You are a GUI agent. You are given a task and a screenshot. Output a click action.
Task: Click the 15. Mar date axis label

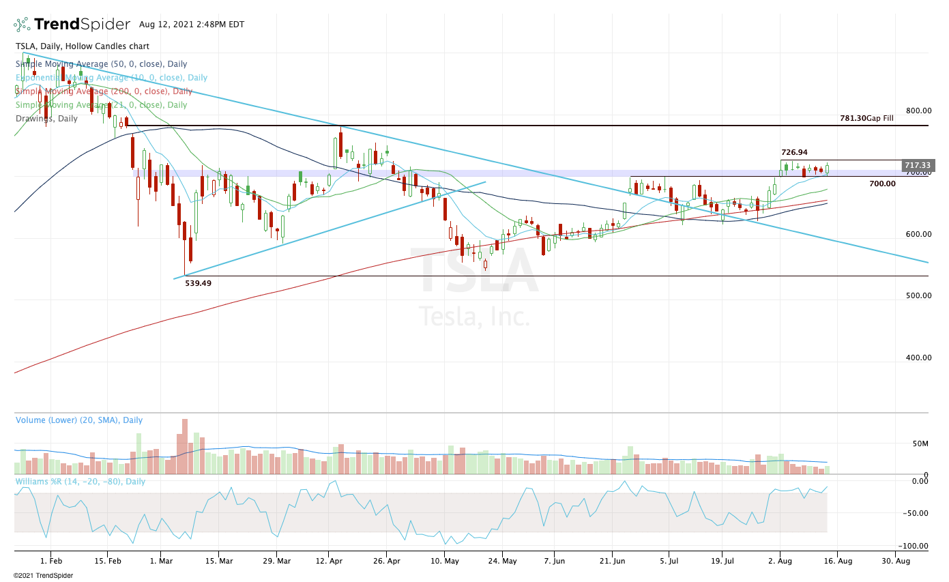click(x=218, y=562)
